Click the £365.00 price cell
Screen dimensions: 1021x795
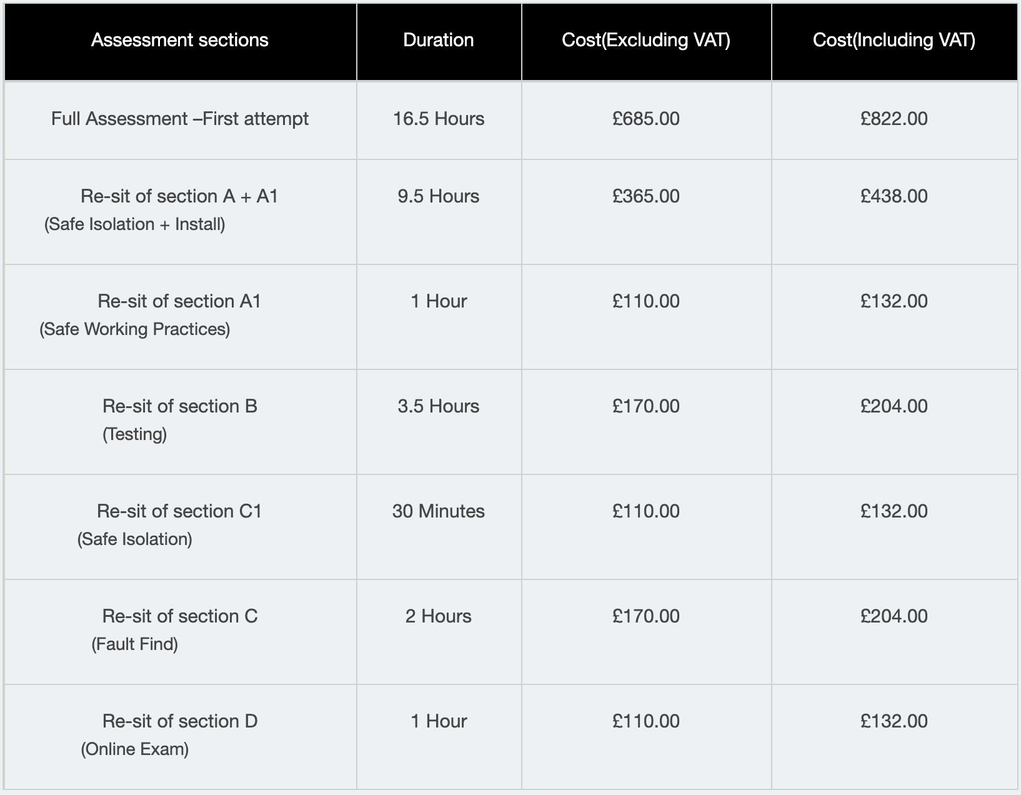click(646, 196)
